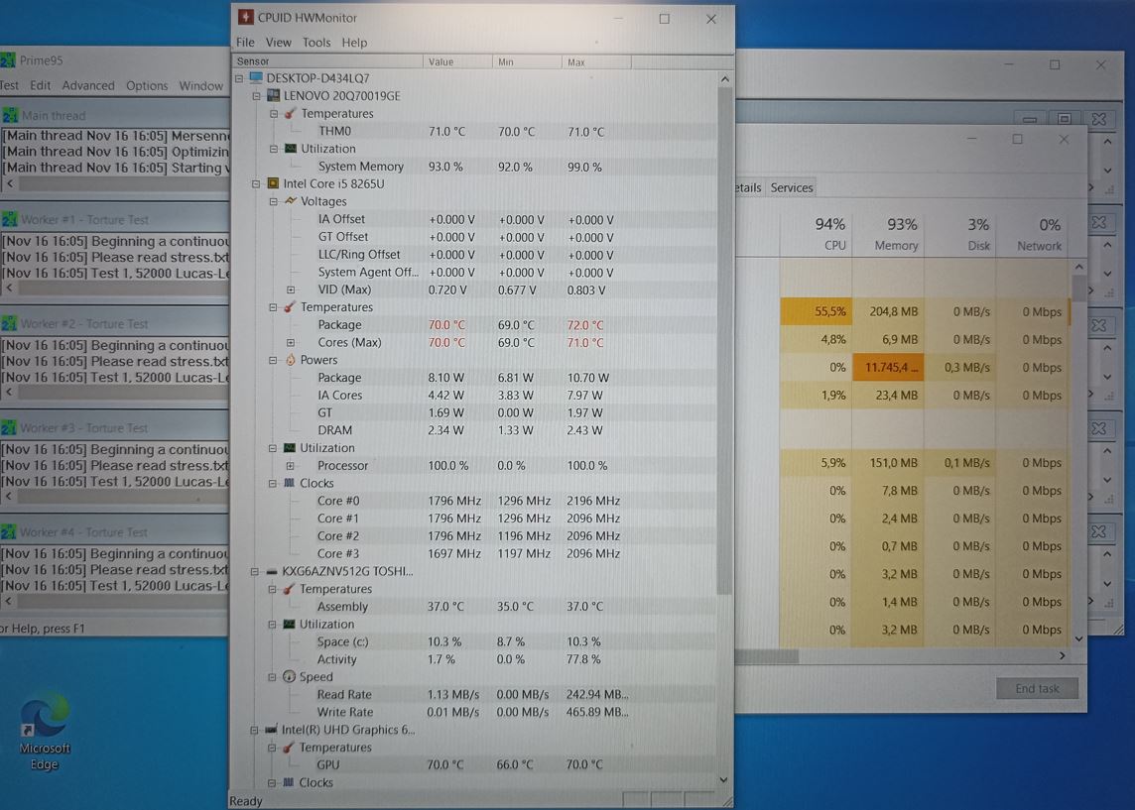Open the Advanced menu in Prime95
This screenshot has width=1135, height=810.
coord(88,85)
